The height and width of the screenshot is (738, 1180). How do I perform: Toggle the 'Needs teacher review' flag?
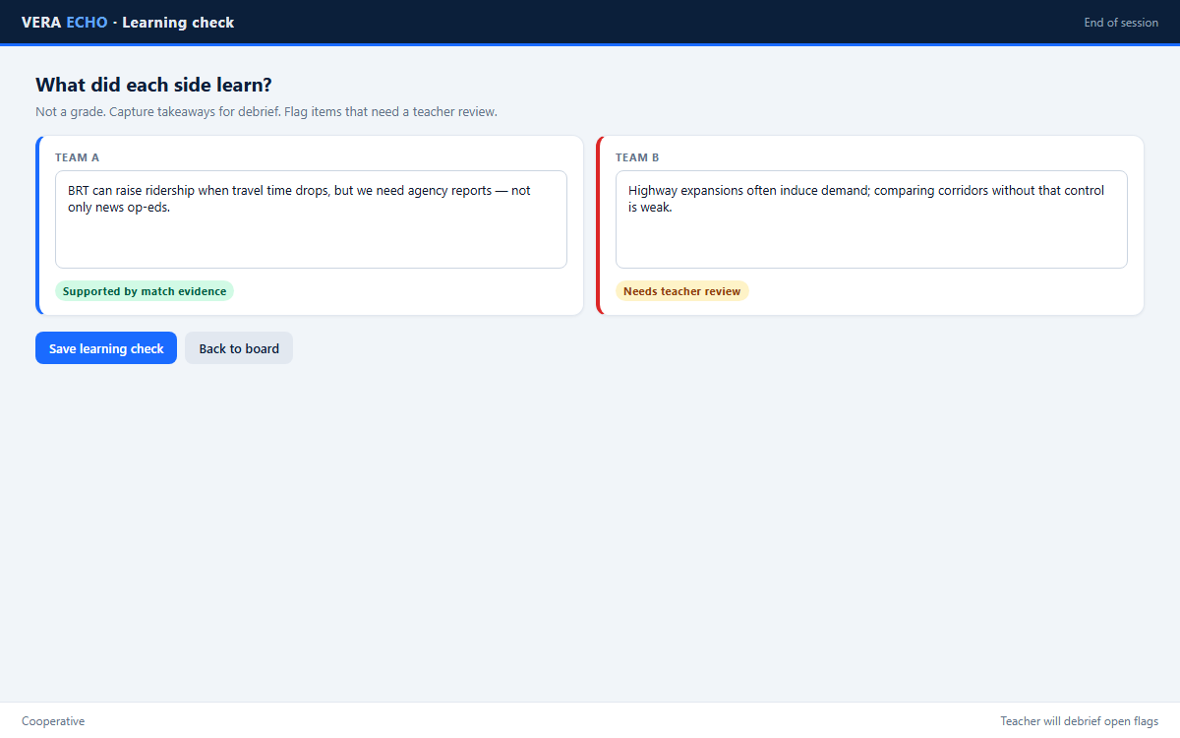click(x=682, y=291)
